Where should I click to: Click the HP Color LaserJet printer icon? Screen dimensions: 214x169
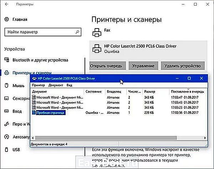97,48
